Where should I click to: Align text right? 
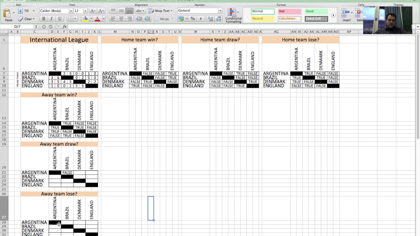130,19
